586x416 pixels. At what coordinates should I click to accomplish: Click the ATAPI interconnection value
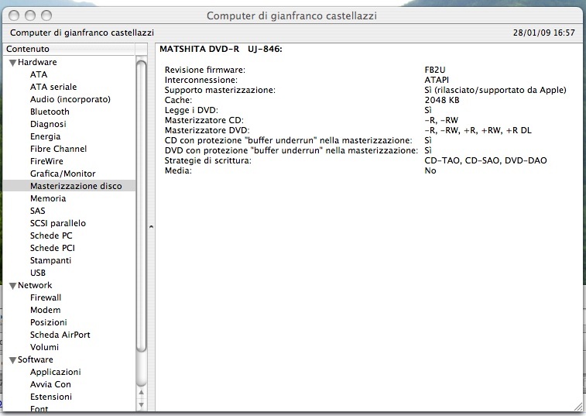tap(437, 80)
